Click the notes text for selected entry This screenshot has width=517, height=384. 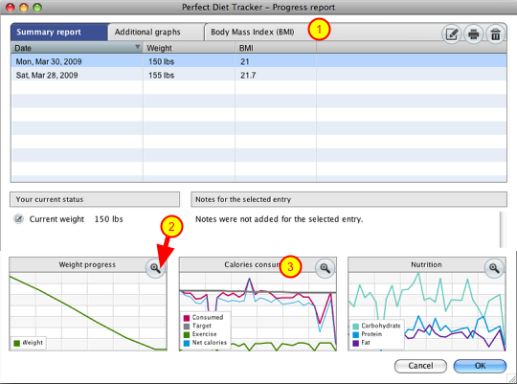click(280, 219)
